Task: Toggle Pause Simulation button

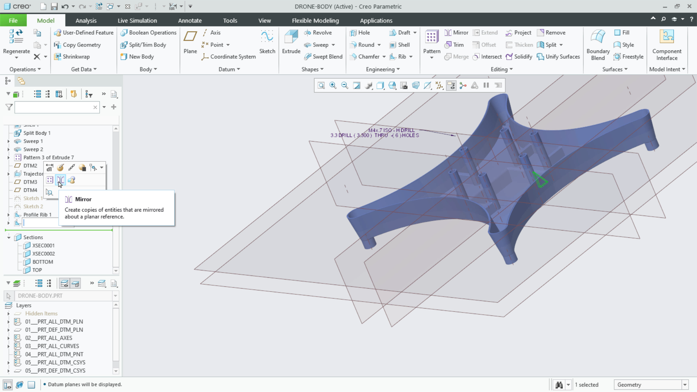Action: pyautogui.click(x=486, y=85)
